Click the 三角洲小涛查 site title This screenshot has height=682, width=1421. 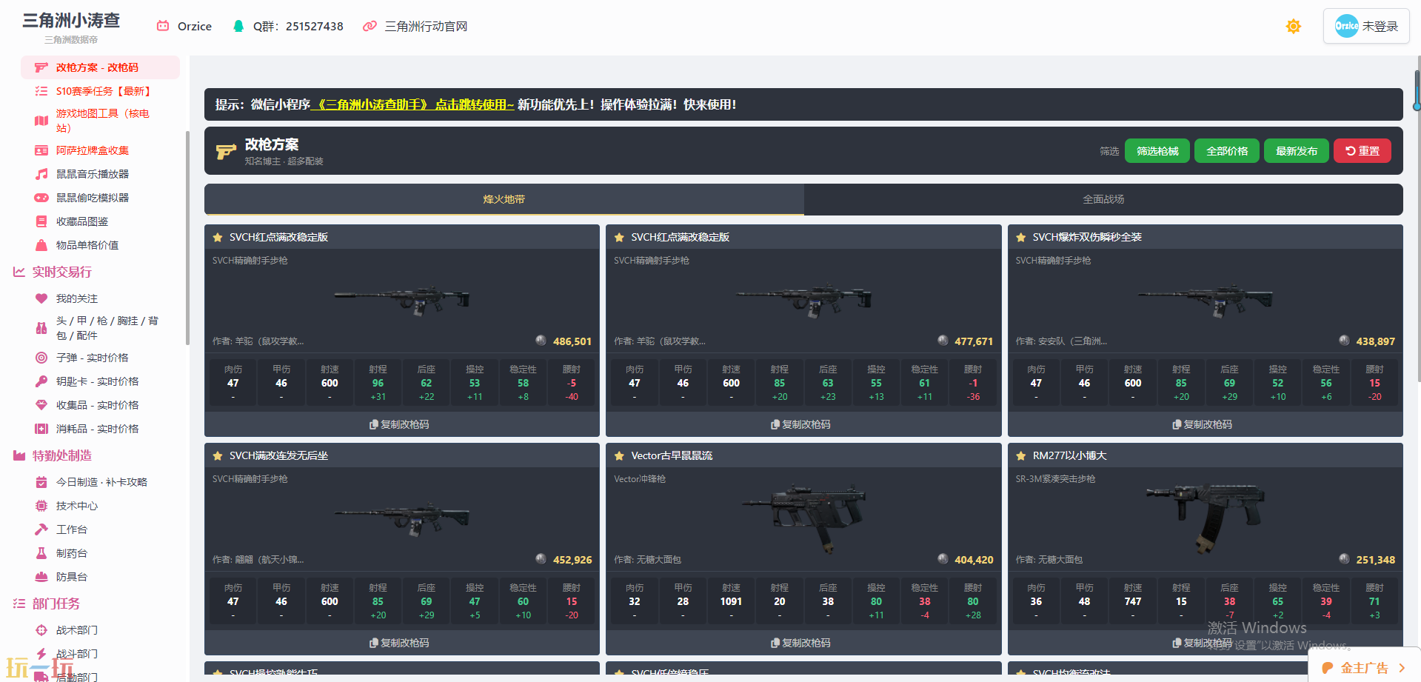click(x=71, y=20)
